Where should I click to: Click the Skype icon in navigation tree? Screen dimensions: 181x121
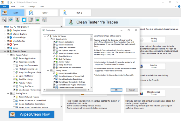(11, 48)
